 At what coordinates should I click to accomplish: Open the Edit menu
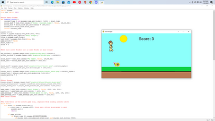pos(5,8)
